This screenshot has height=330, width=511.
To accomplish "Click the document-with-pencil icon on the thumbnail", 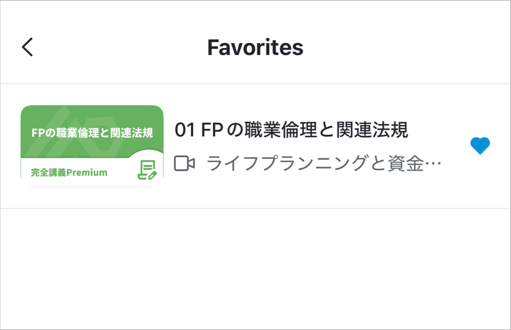I will pyautogui.click(x=147, y=170).
